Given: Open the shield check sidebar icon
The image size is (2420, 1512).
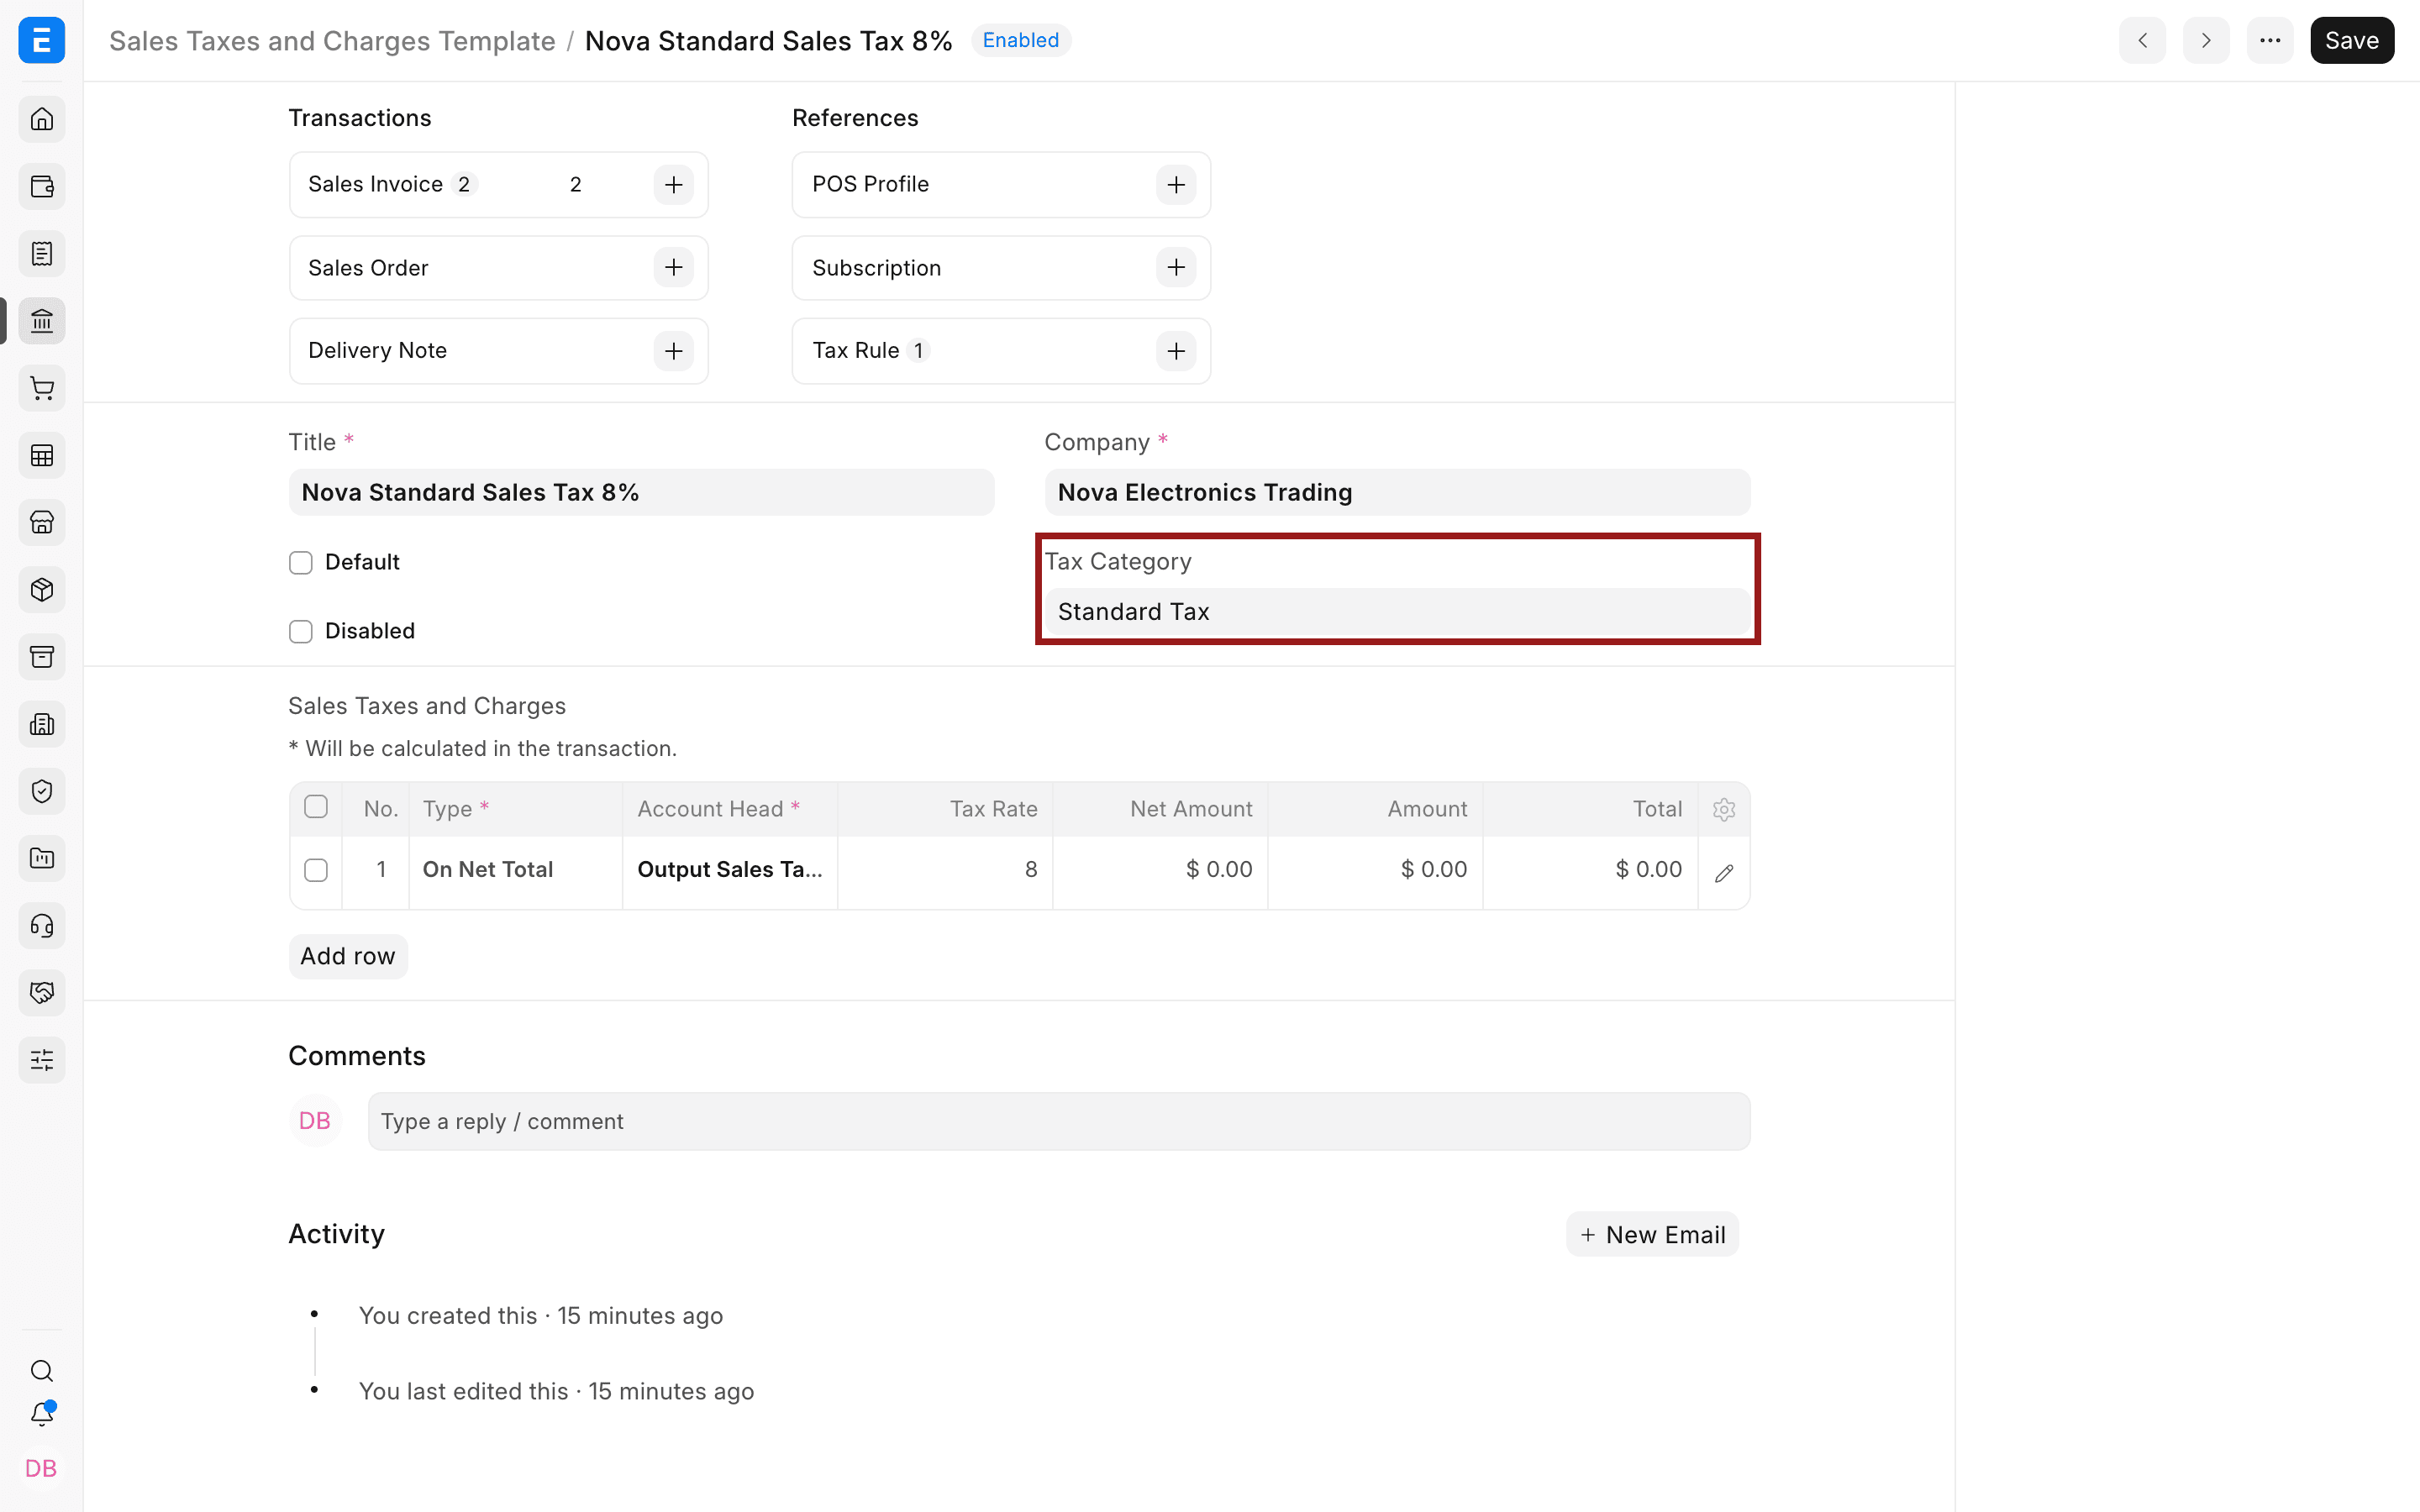Looking at the screenshot, I should click(x=42, y=791).
